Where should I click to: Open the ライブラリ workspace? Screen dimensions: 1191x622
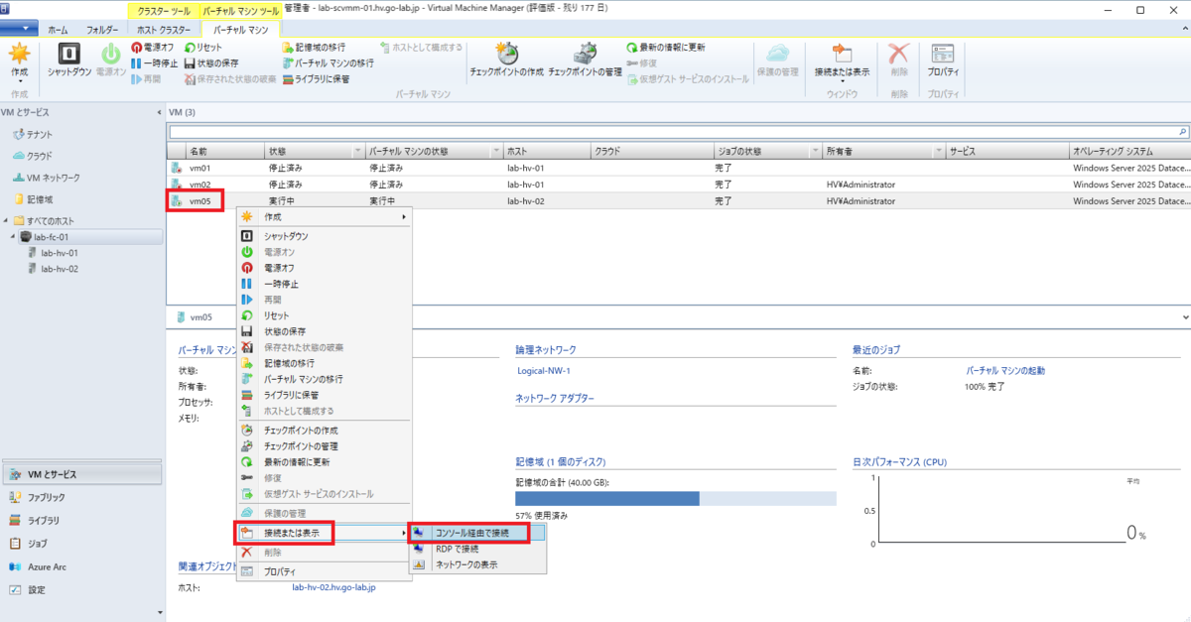point(81,521)
